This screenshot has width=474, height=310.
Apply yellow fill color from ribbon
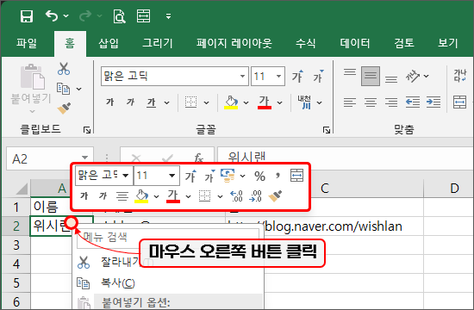click(231, 102)
